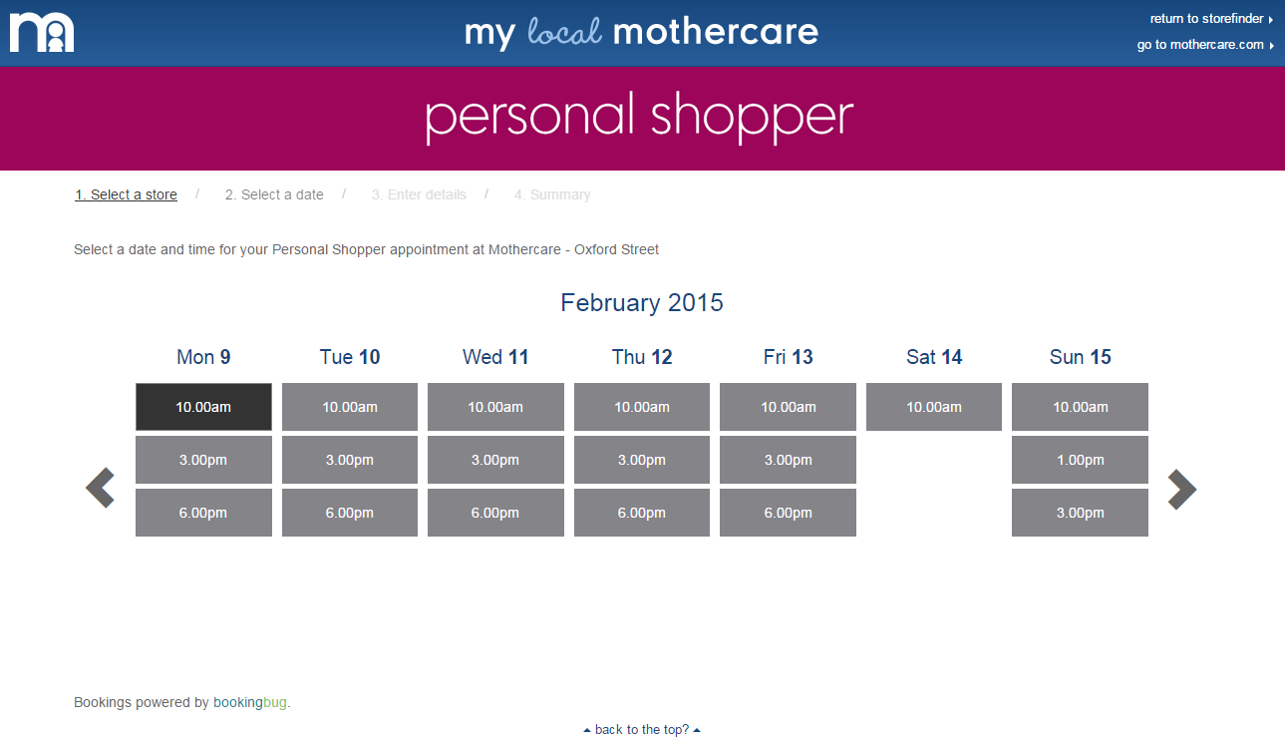Screen dimensions: 1285x745
Task: Pick the Thursday 12 10.00am slot
Action: 642,407
